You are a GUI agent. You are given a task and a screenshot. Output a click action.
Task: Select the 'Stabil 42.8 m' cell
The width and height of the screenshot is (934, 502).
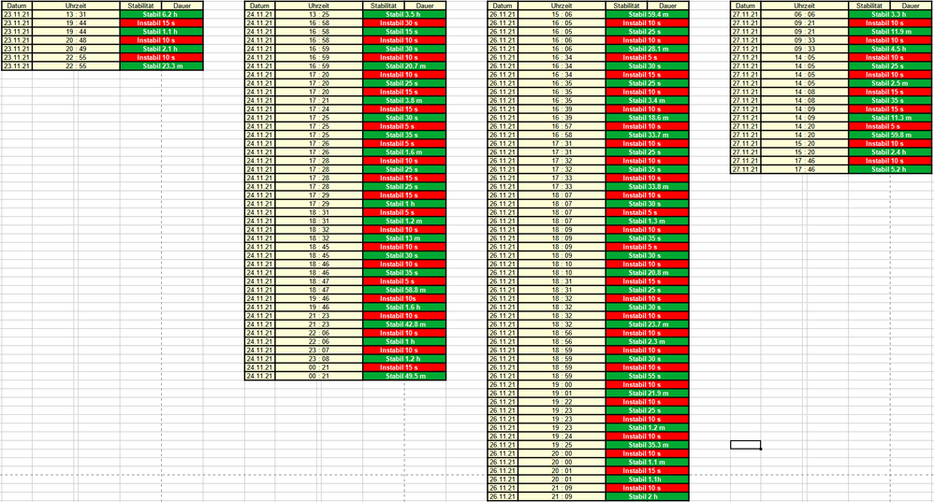tap(404, 324)
